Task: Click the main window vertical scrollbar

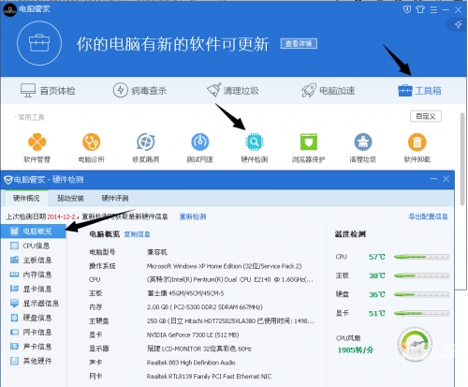Action: 462,159
